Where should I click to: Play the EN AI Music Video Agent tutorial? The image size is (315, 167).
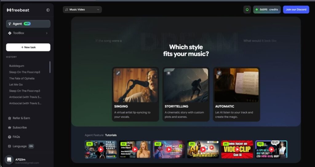[x=101, y=149]
